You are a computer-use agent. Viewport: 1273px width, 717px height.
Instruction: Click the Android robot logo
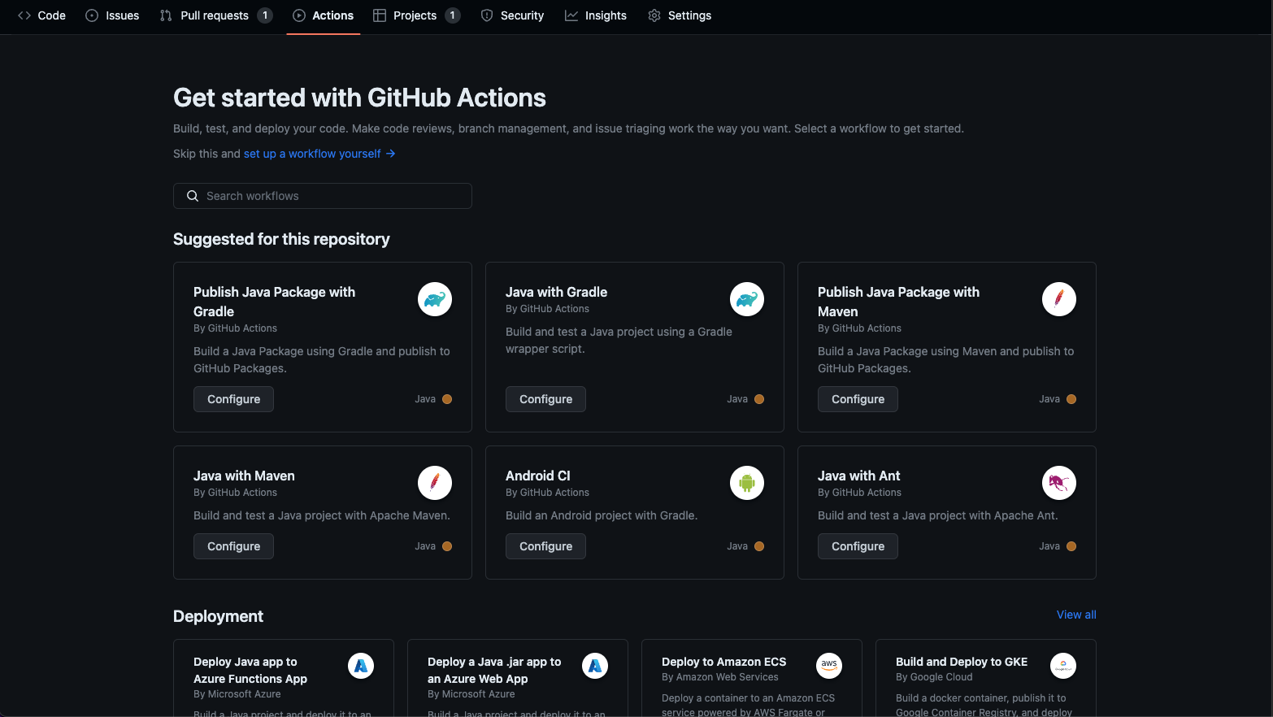click(x=747, y=483)
